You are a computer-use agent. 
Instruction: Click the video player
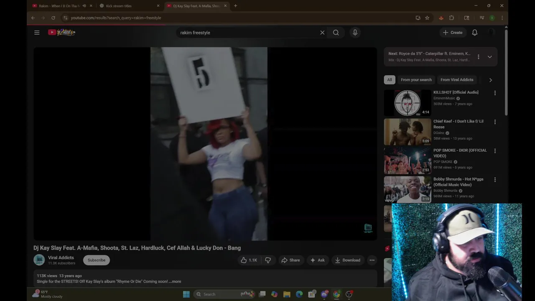tap(205, 144)
